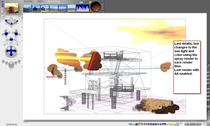The image size is (210, 126).
Task: Click the large render button sphere
Action: [x=11, y=65]
